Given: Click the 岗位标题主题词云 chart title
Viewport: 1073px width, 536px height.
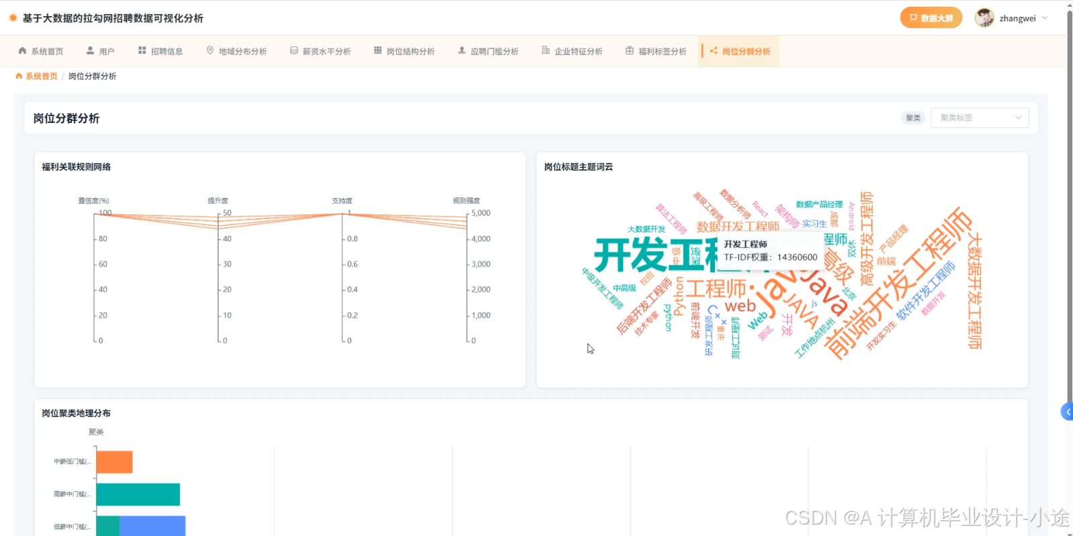Looking at the screenshot, I should tap(578, 167).
